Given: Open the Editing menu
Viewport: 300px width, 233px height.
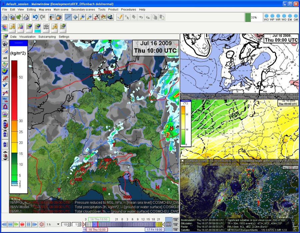Looking at the screenshot, I should [31, 10].
